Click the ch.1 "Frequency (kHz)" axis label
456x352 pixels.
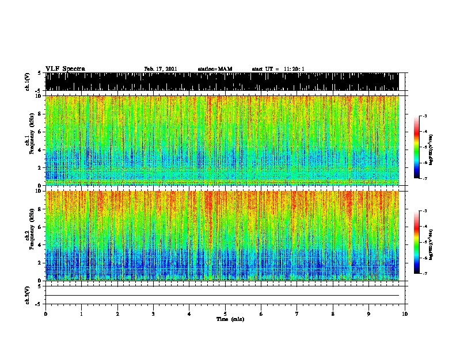click(x=32, y=134)
